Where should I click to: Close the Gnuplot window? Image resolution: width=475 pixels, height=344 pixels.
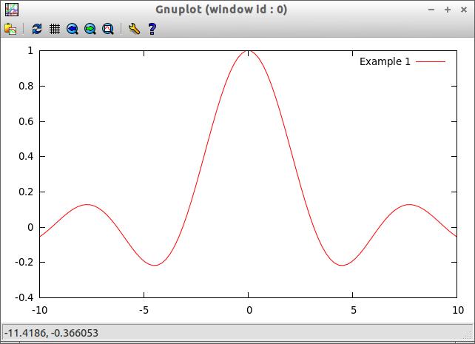[463, 10]
